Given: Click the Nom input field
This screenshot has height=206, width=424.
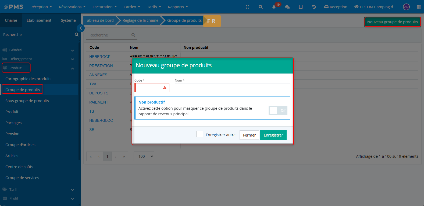Looking at the screenshot, I should click(232, 88).
